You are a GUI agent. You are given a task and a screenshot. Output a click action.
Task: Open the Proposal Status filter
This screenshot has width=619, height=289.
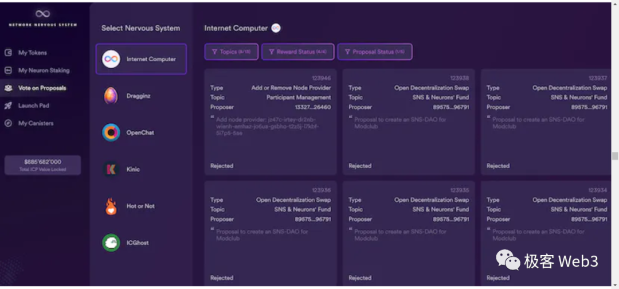coord(375,52)
